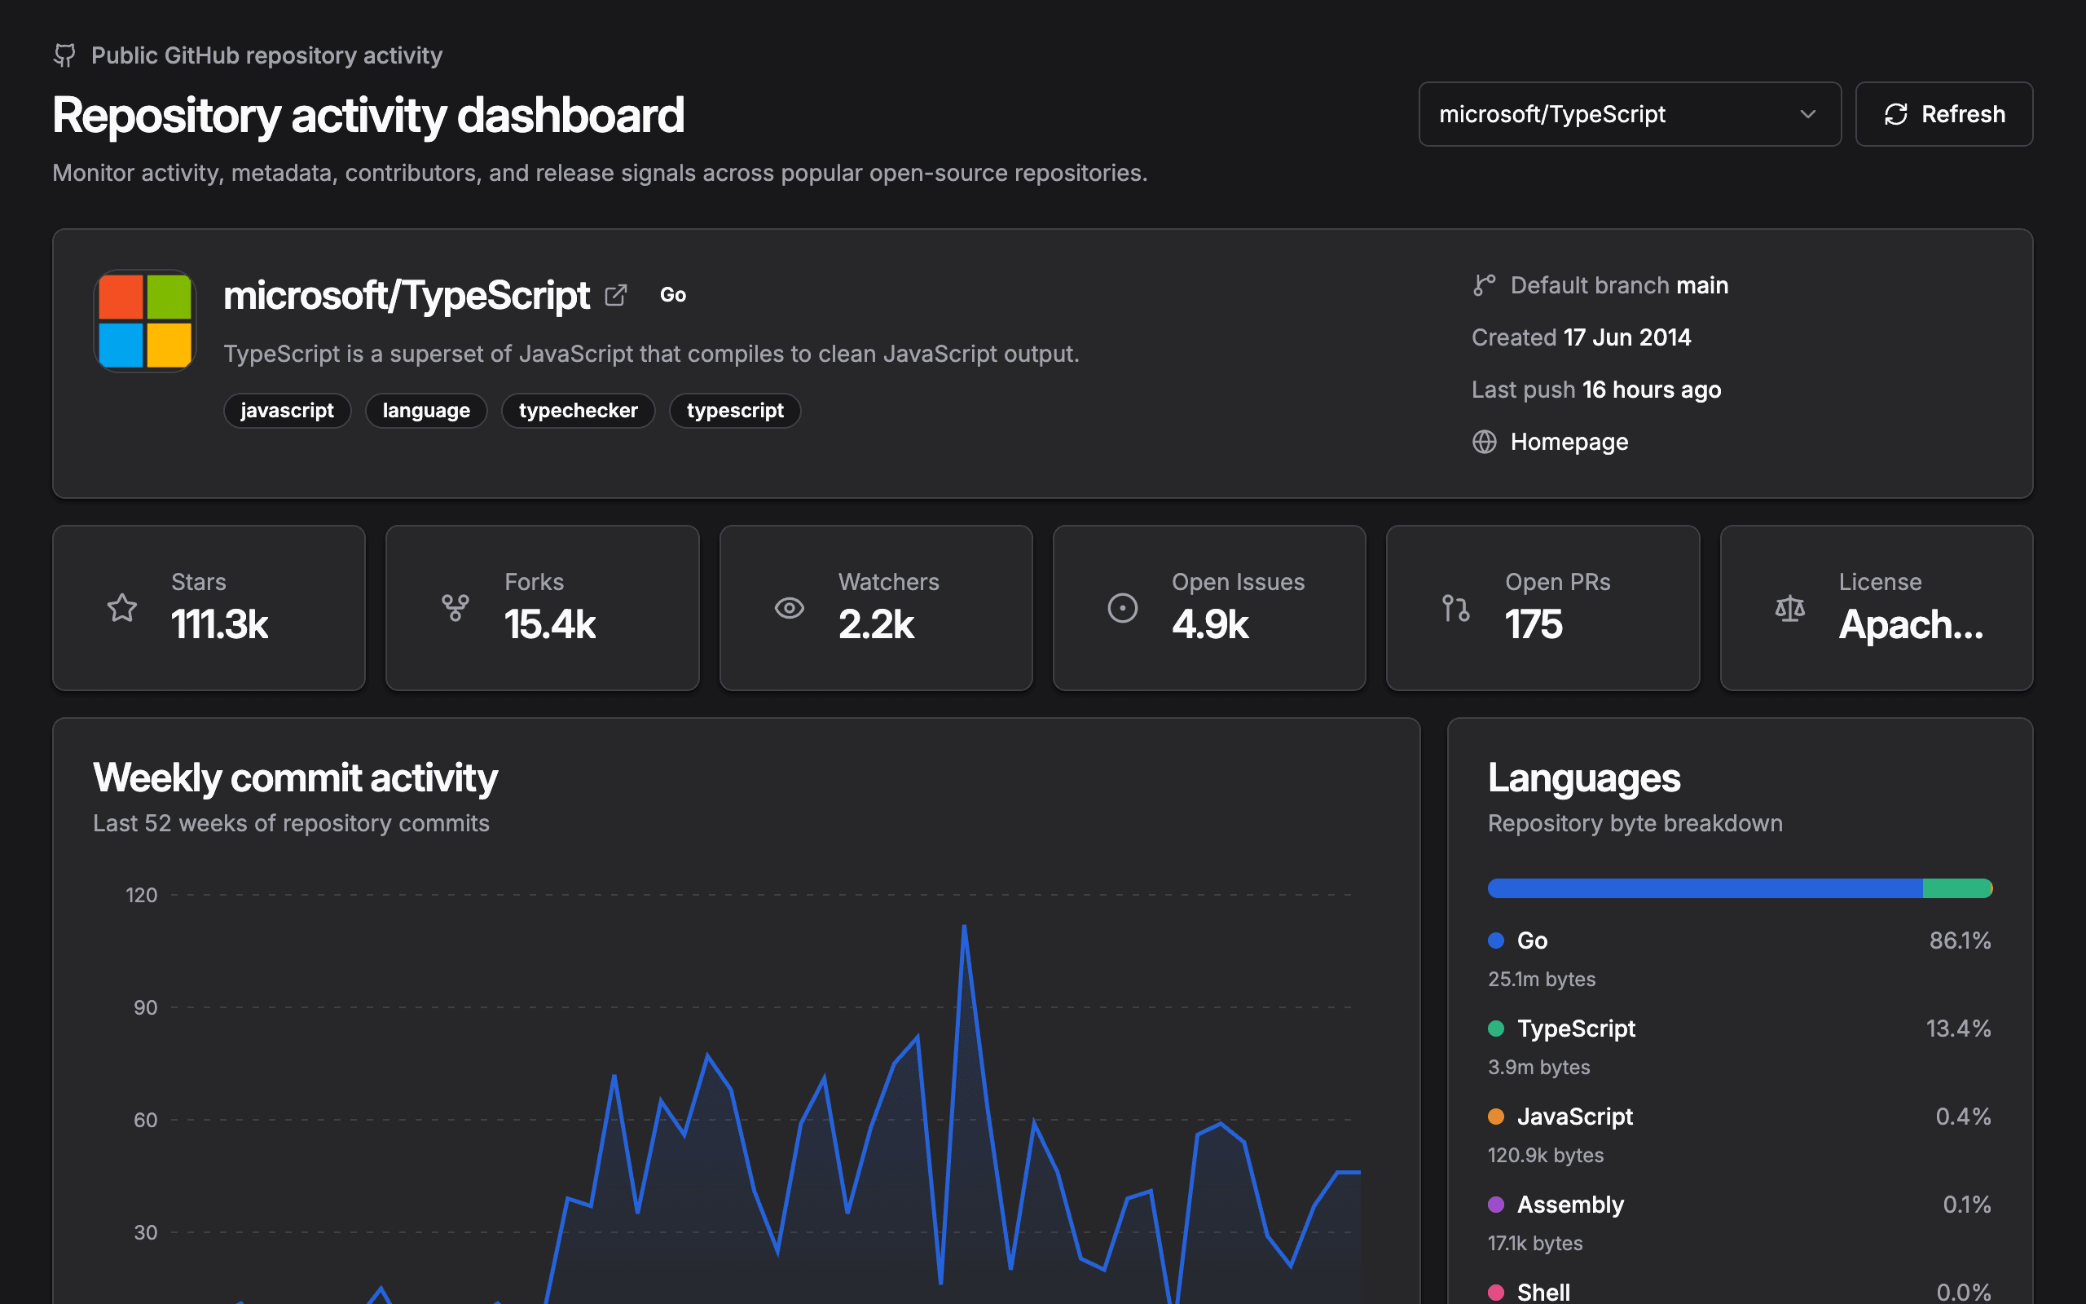Image resolution: width=2086 pixels, height=1304 pixels.
Task: Click the Created 17 Jun 2014 text
Action: (1581, 337)
